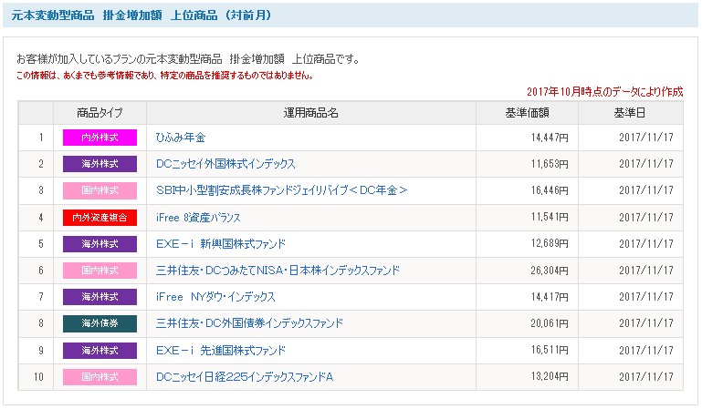Open DCニッセイ外国株式インデックス link

tap(225, 164)
